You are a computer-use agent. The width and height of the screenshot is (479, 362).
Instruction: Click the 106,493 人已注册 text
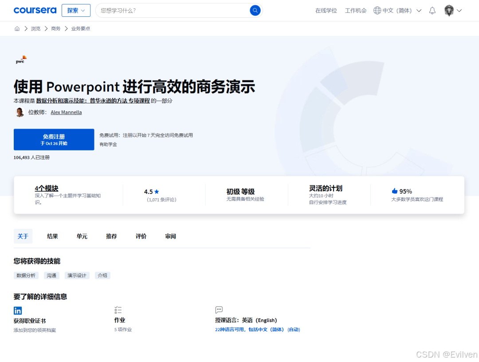31,157
